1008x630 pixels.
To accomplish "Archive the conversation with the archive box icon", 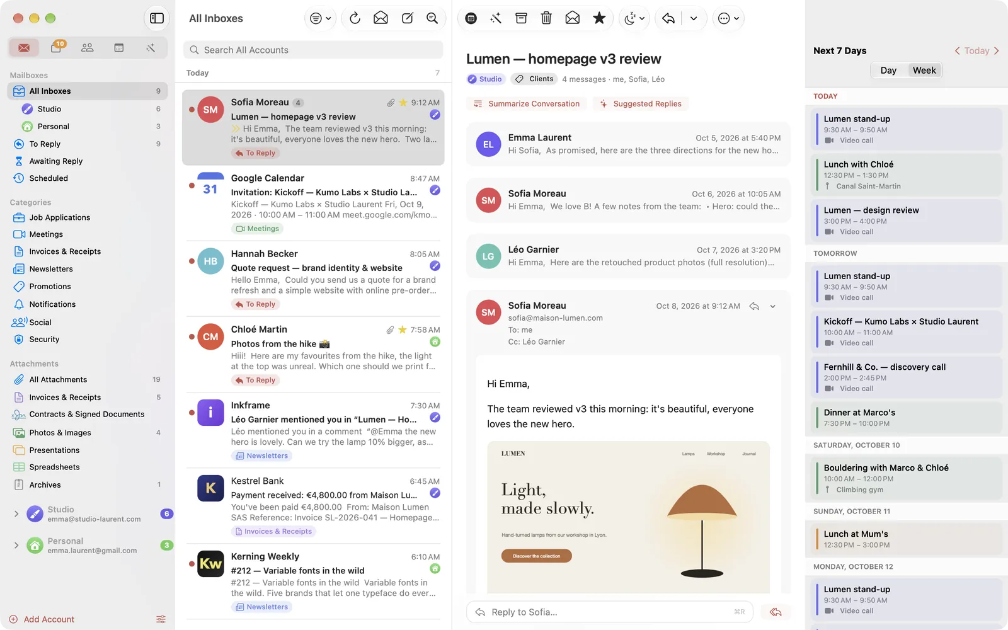I will click(521, 18).
